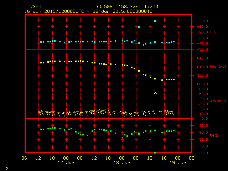
Task: Select the latitude value 73.58S
Action: [x=103, y=7]
